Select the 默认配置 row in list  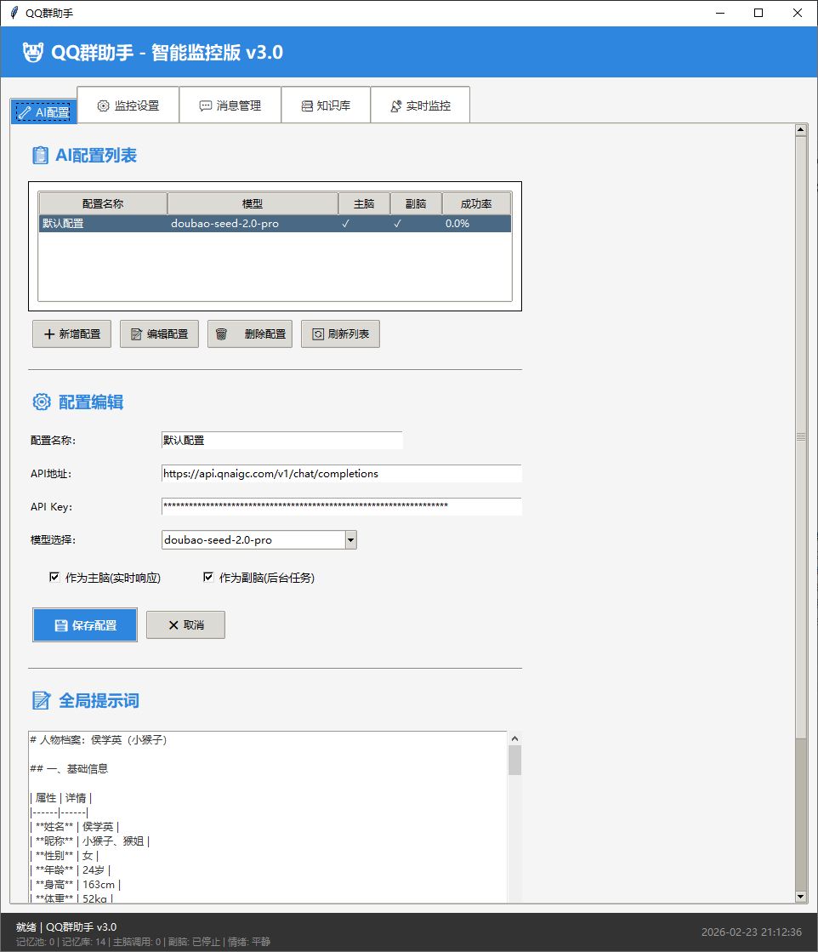[x=275, y=224]
